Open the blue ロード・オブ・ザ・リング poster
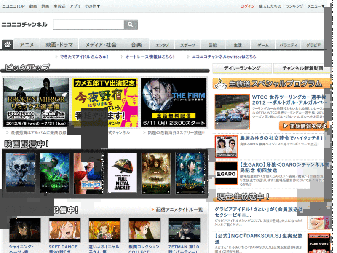The height and width of the screenshot is (253, 337). pos(190,173)
